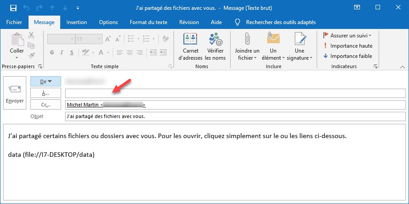This screenshot has height=204, width=409.
Task: Click the Envoyer send button
Action: point(15,93)
